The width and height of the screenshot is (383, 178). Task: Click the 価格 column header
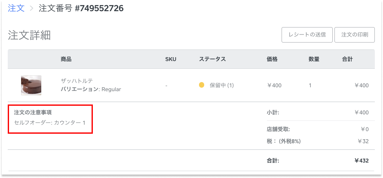(x=272, y=59)
